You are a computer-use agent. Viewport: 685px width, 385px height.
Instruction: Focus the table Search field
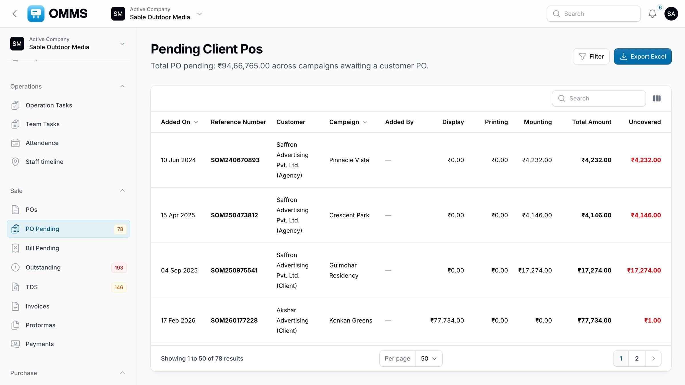tap(599, 98)
